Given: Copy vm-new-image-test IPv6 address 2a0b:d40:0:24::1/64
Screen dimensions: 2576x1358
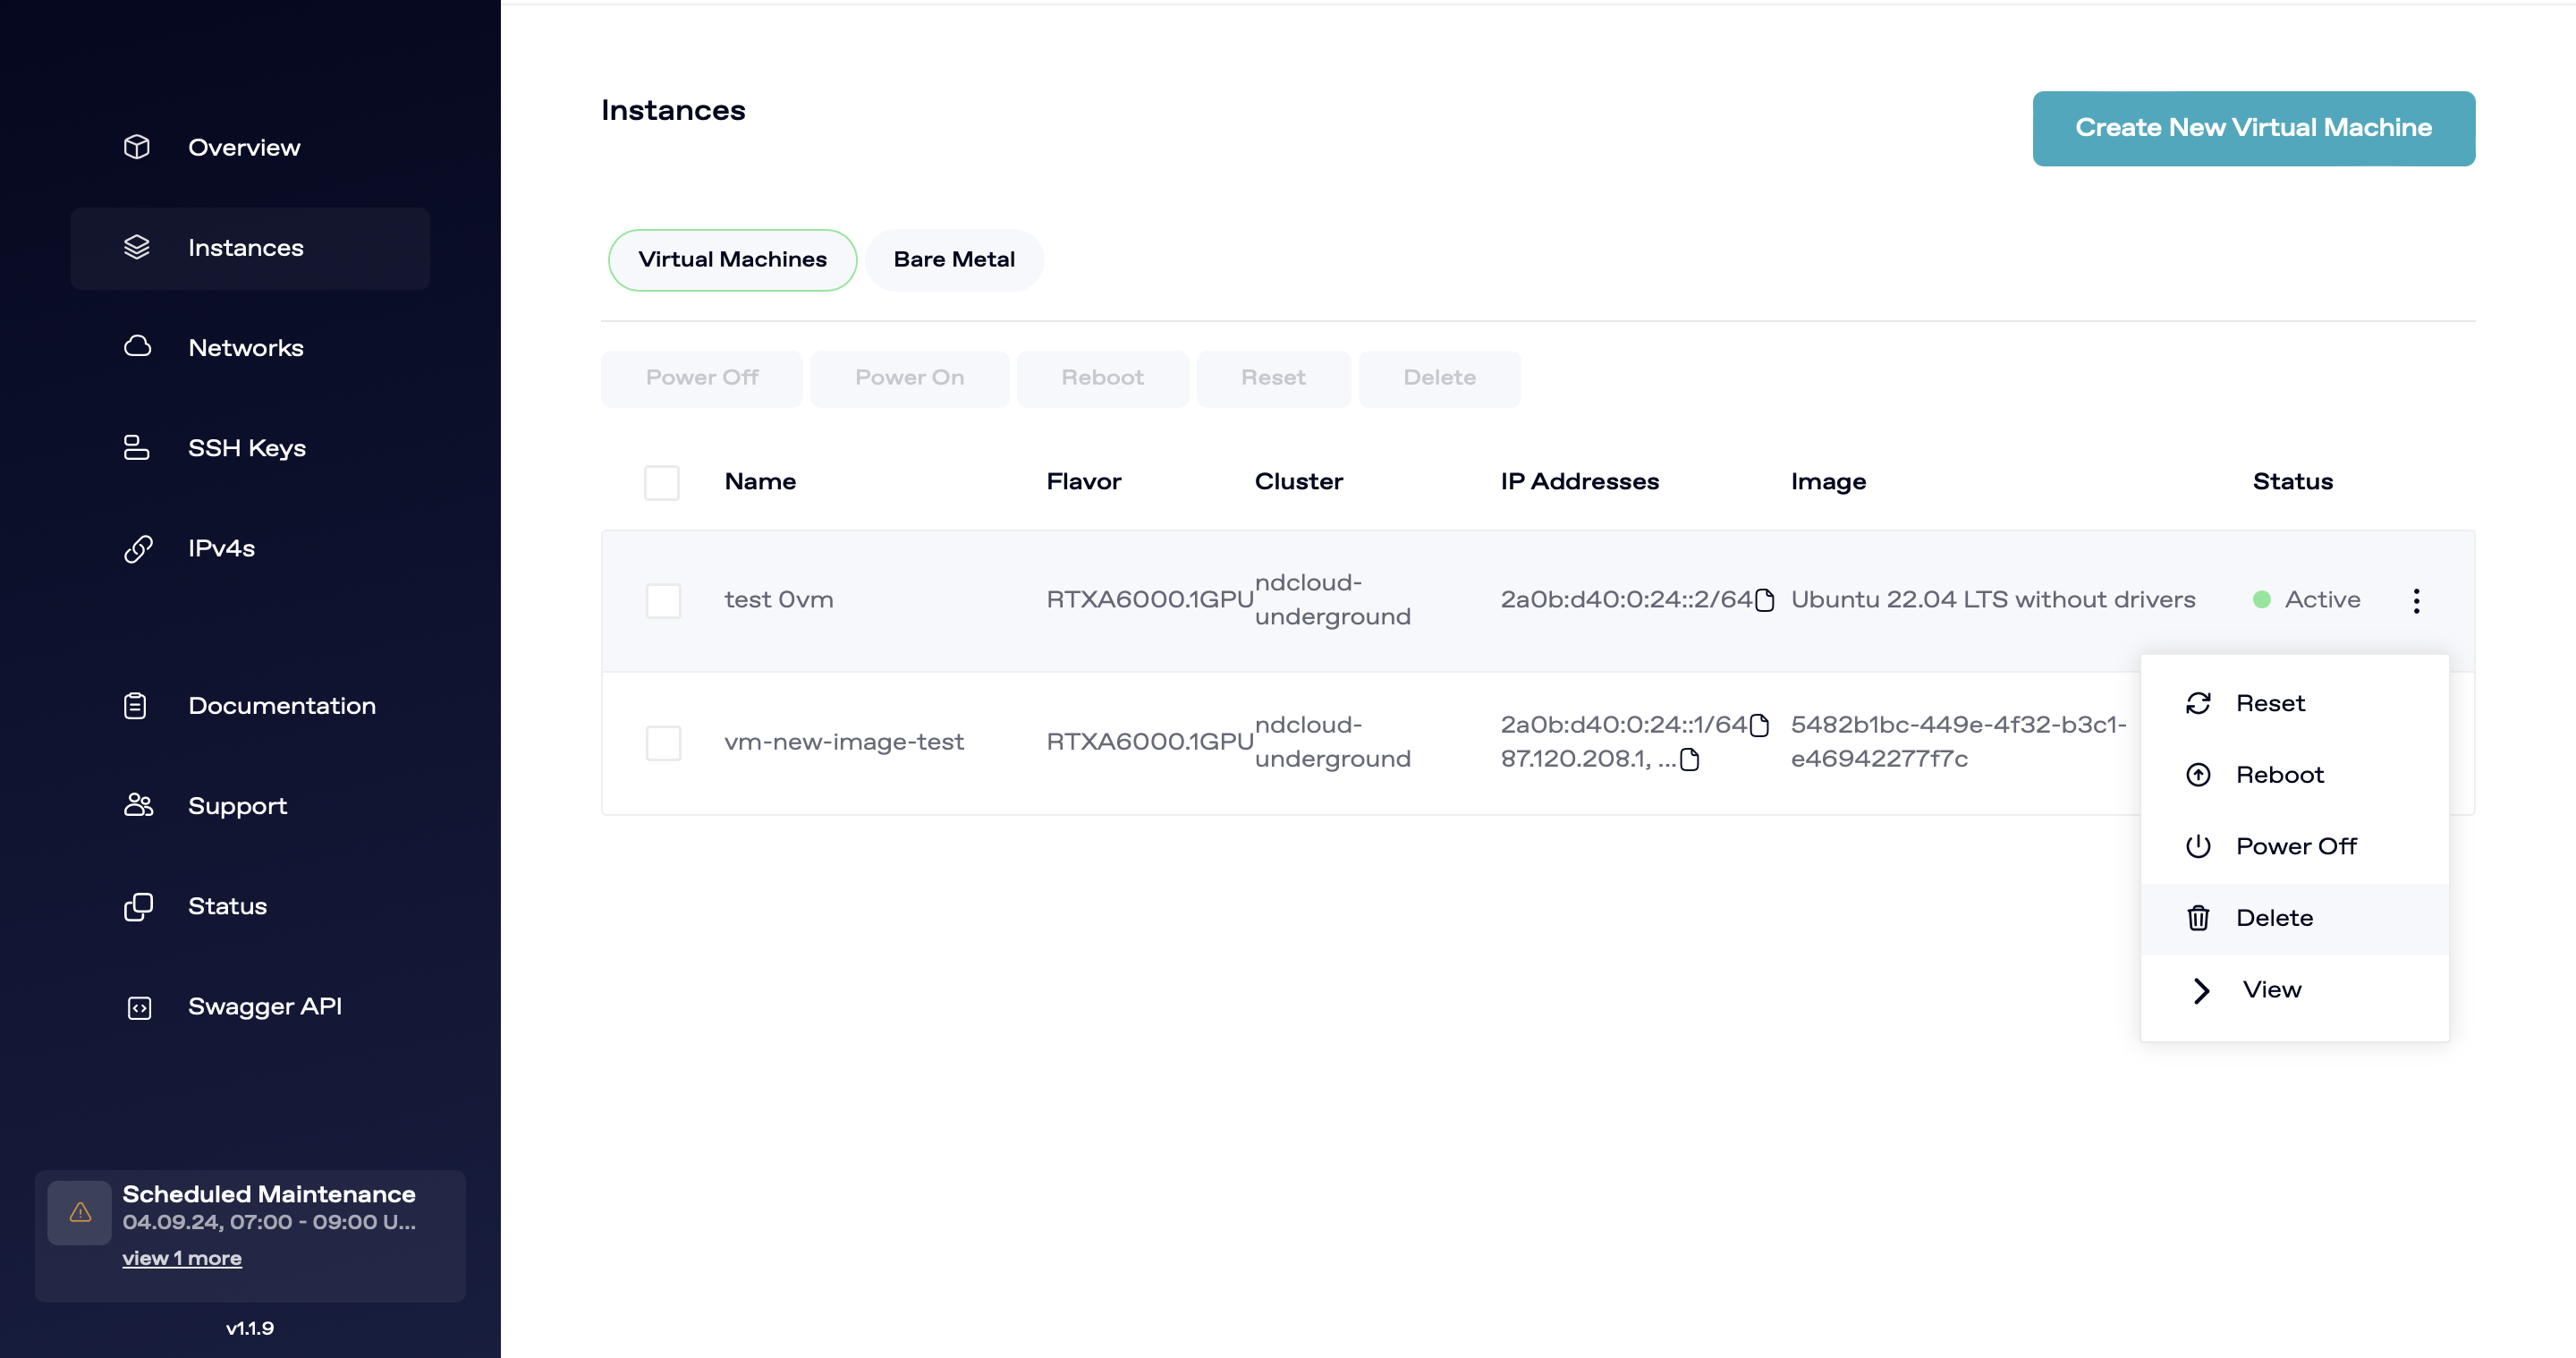Looking at the screenshot, I should pyautogui.click(x=1760, y=725).
